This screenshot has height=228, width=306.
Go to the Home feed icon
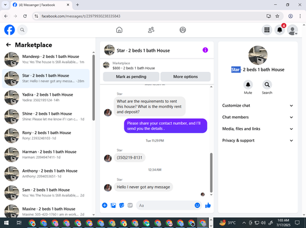click(119, 30)
